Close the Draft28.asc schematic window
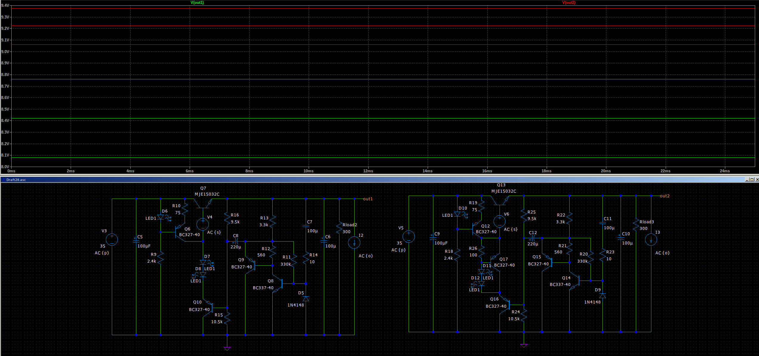Viewport: 759px width, 356px height. [757, 179]
